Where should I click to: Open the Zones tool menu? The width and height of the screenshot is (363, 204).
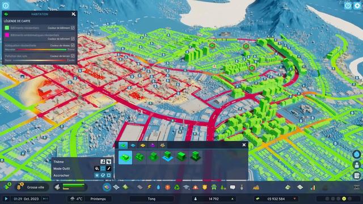click(107, 187)
